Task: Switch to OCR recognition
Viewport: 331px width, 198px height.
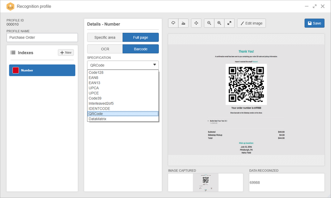Action: (x=105, y=49)
